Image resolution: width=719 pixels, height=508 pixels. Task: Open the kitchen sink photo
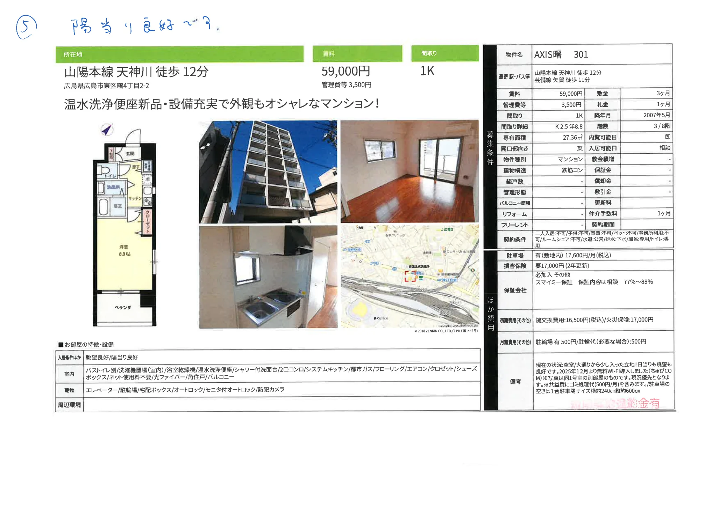[268, 277]
